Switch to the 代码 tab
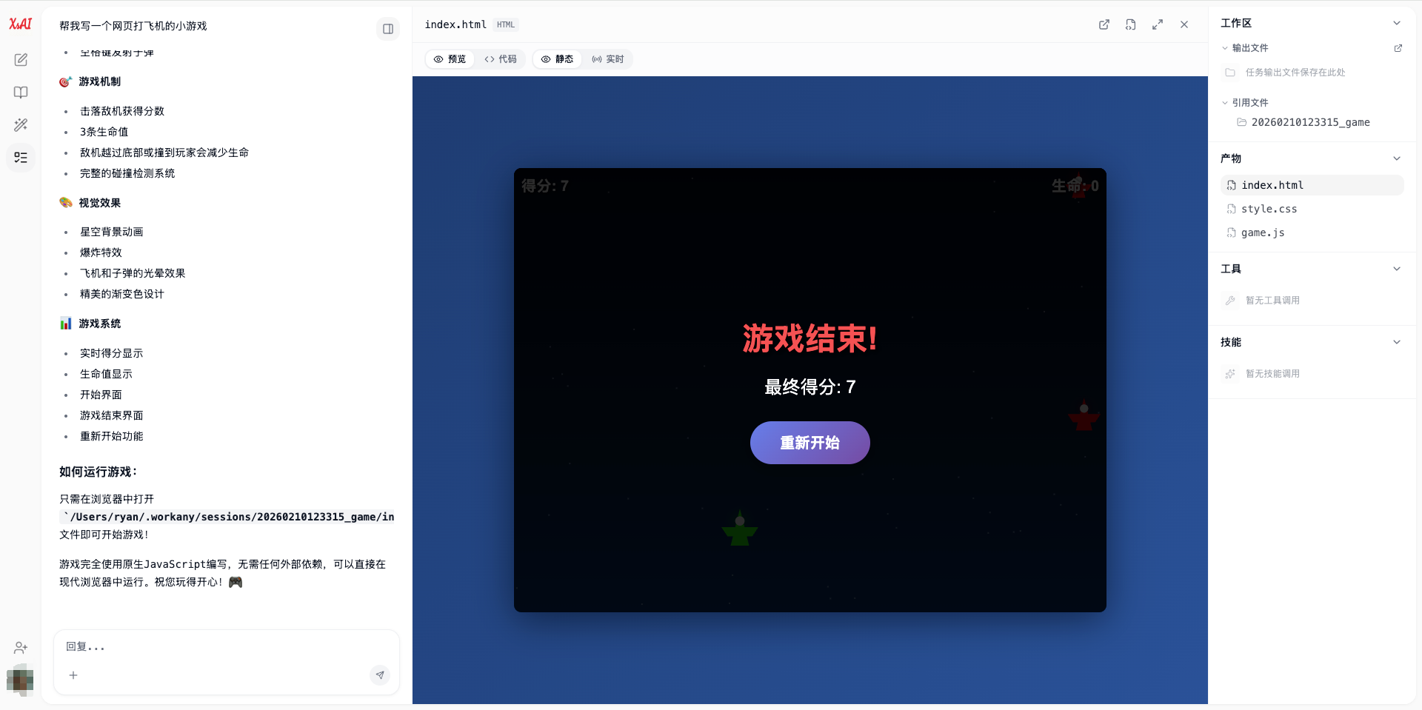Viewport: 1422px width, 710px height. pos(501,59)
